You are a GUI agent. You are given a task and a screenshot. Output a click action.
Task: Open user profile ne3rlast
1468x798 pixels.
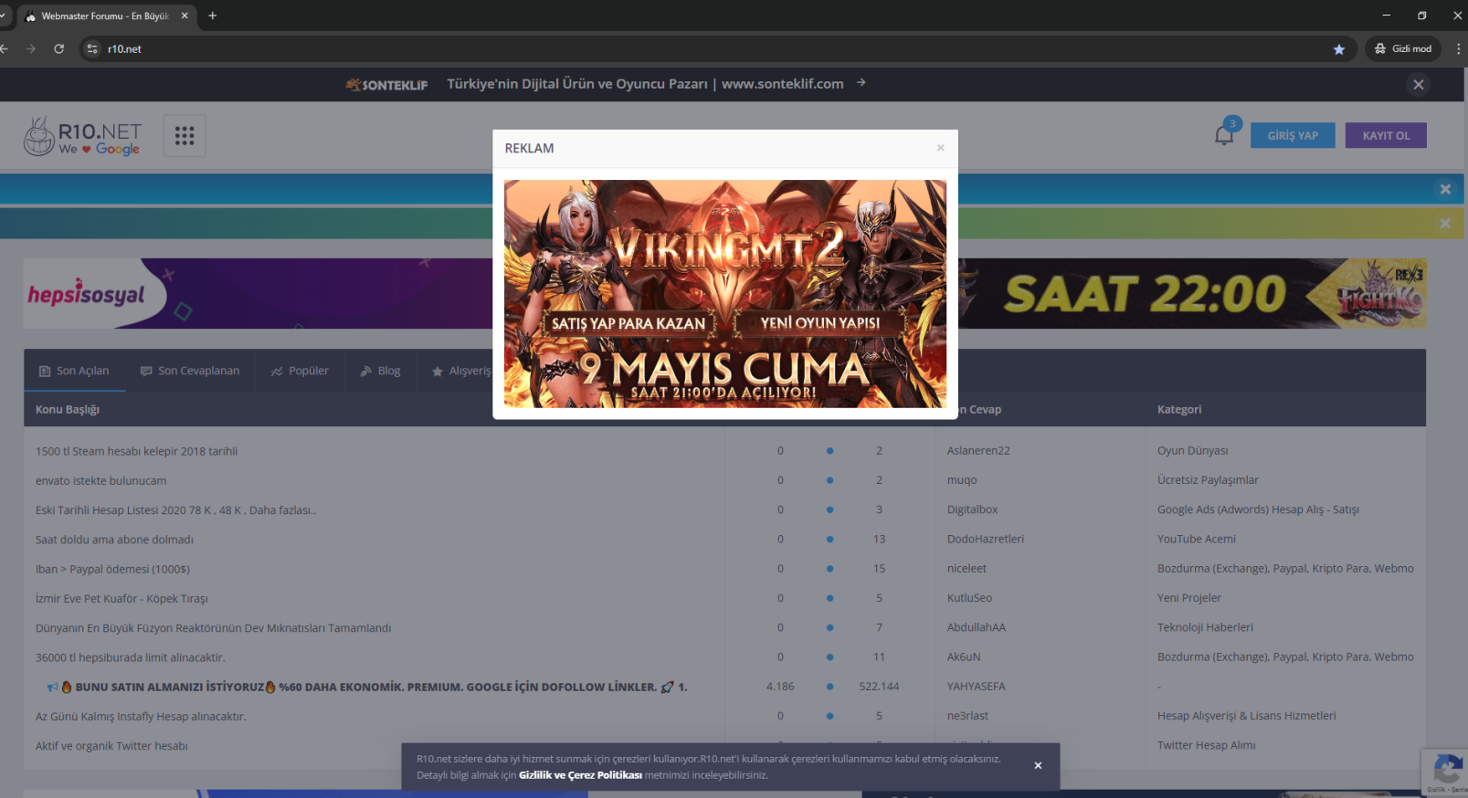(x=967, y=716)
